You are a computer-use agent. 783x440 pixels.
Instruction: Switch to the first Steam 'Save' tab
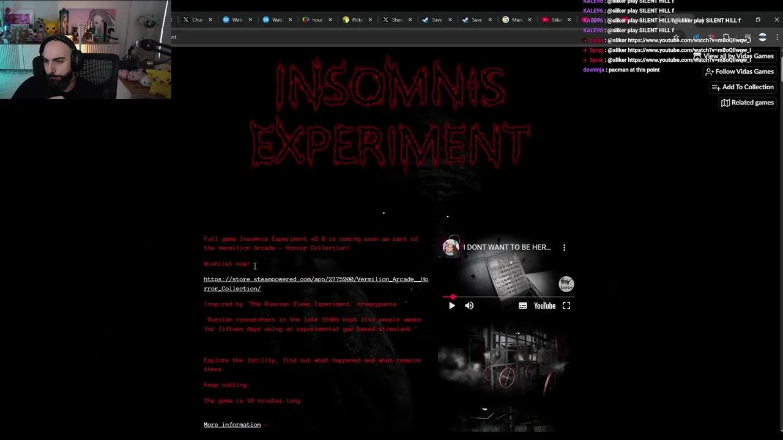[x=437, y=20]
